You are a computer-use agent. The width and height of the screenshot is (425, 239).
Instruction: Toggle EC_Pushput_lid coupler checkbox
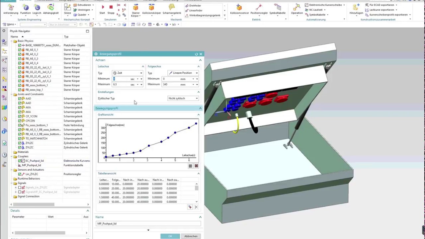pos(20,161)
